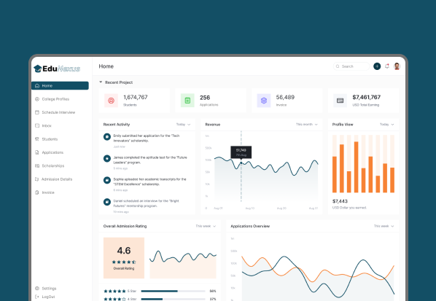Click the 5 Star rating progress bar
The width and height of the screenshot is (436, 301).
[173, 291]
